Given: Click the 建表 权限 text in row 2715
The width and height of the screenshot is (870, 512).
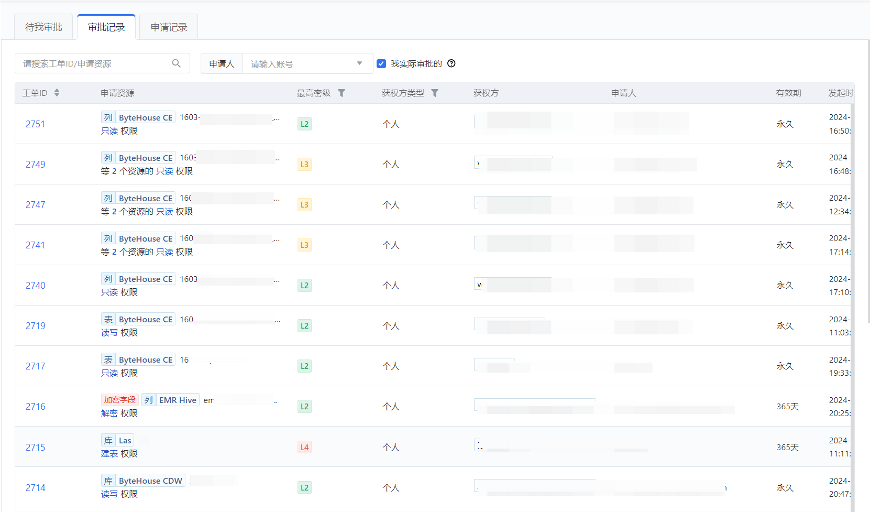Looking at the screenshot, I should click(119, 454).
